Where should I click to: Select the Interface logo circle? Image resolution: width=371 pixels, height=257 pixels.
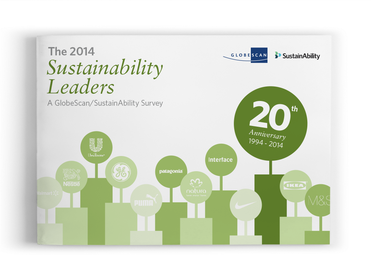[221, 160]
